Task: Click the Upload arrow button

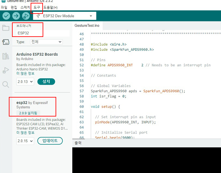Action: [x=16, y=16]
